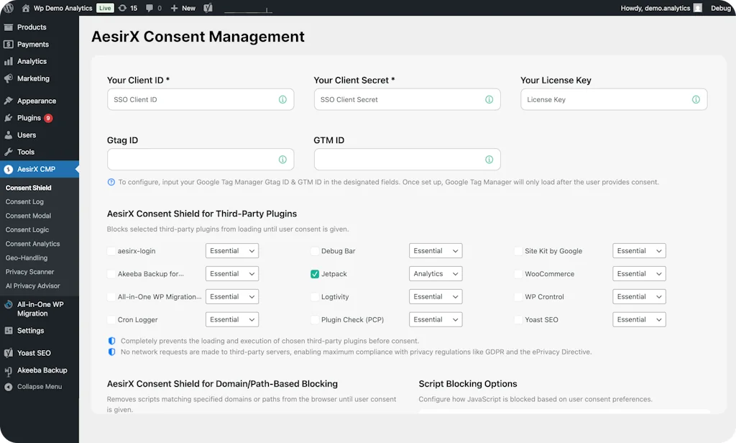Open the AesirX CMP shield icon
The height and width of the screenshot is (443, 736).
pos(7,170)
